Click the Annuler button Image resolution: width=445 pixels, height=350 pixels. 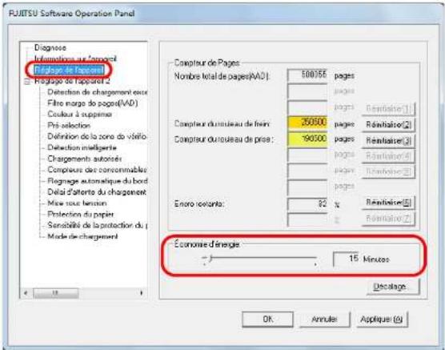tap(325, 320)
